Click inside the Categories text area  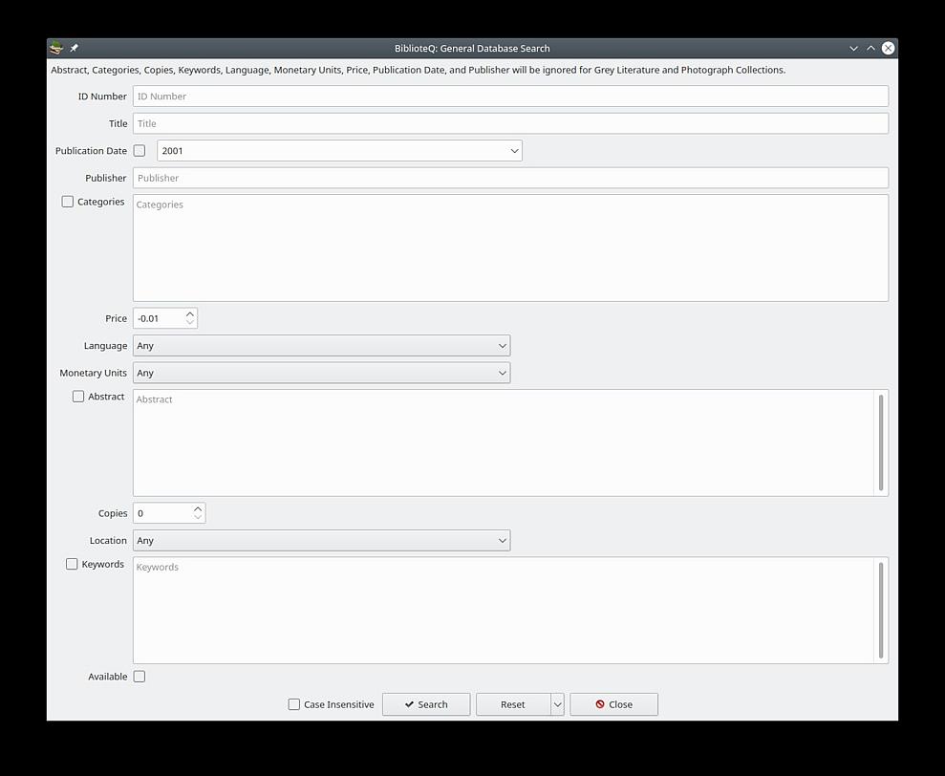point(510,248)
